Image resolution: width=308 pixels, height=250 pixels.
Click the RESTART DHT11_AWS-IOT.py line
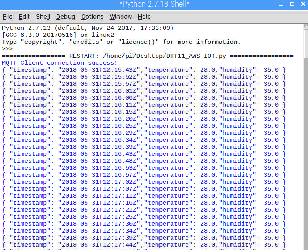[x=148, y=56]
